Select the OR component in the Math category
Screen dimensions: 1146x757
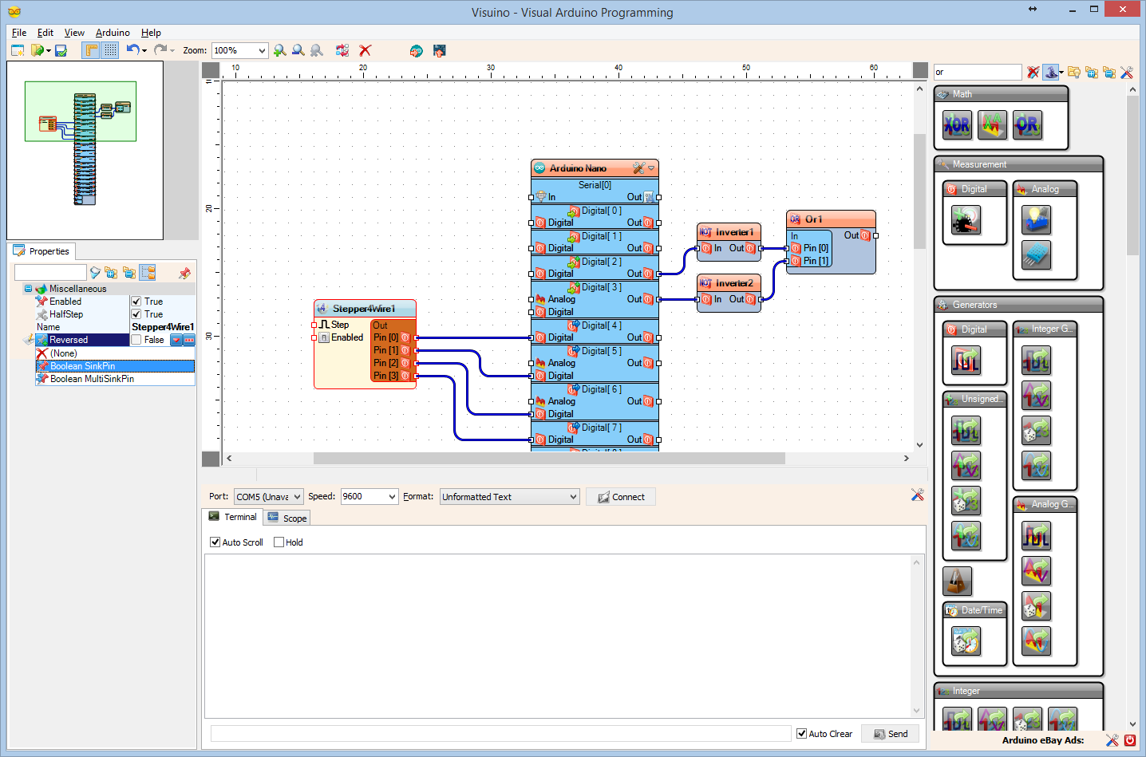1027,125
